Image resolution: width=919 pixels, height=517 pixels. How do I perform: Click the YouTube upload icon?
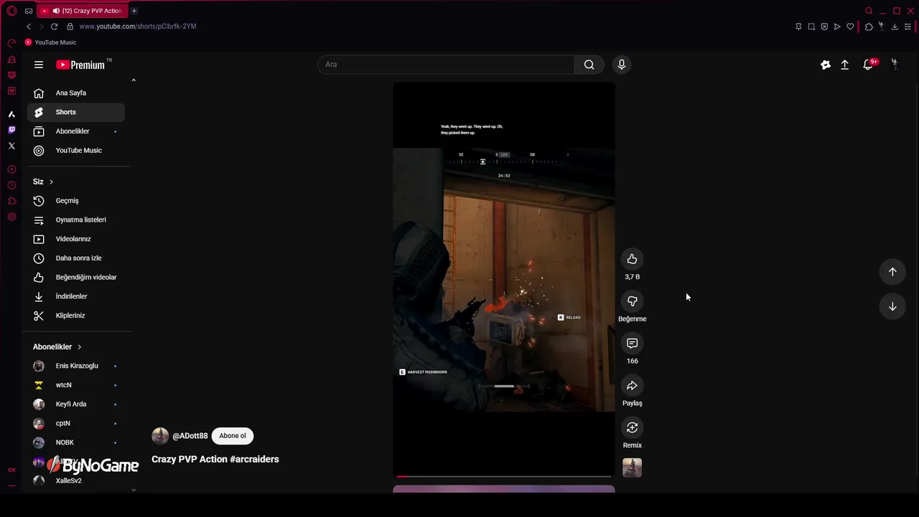coord(845,65)
